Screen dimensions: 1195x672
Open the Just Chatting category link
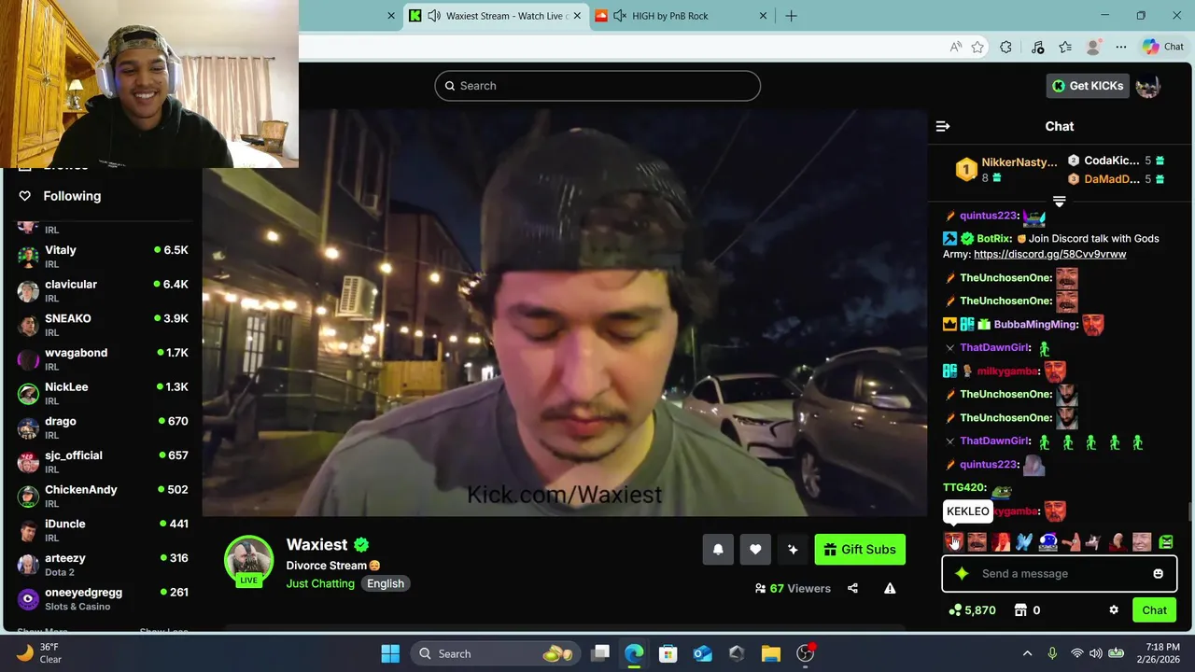(x=320, y=583)
